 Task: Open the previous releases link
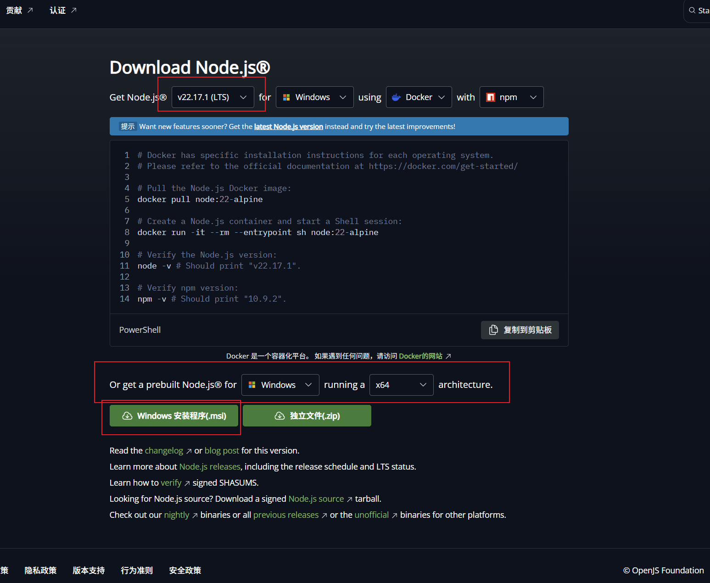point(286,515)
